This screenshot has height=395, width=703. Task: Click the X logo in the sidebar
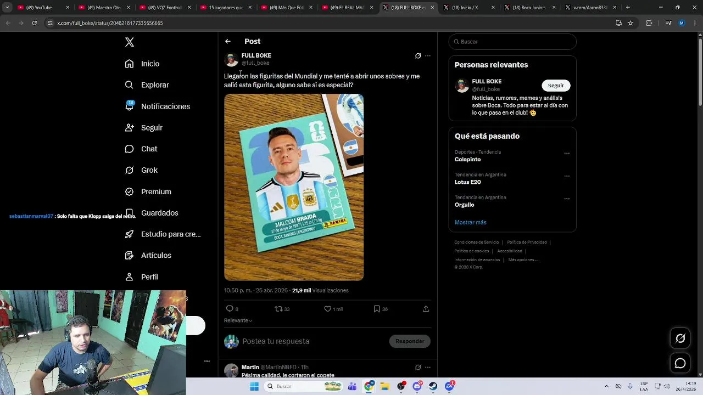tap(130, 42)
